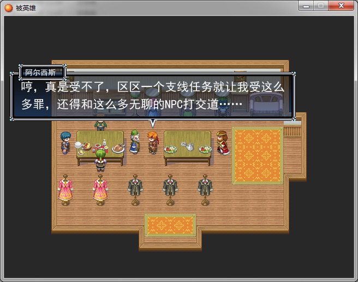Click the orange sun icon in the title bar
Screen dimensions: 358x282
8,8
